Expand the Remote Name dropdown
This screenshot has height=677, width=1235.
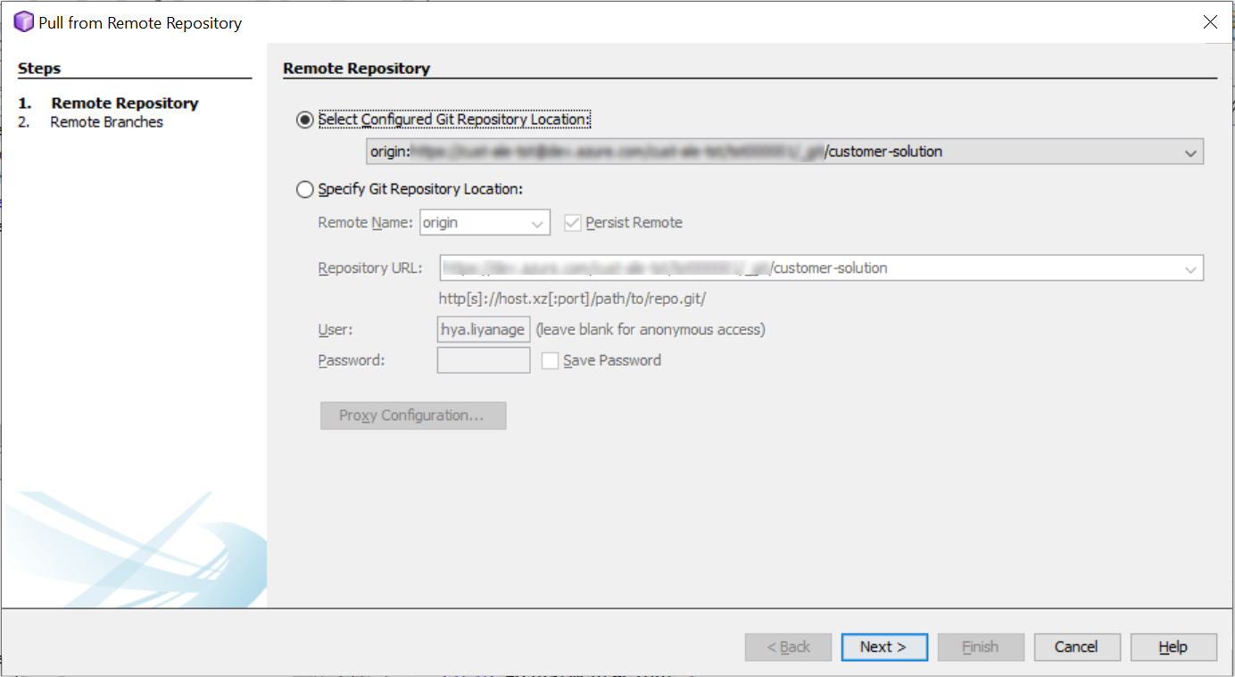(538, 223)
